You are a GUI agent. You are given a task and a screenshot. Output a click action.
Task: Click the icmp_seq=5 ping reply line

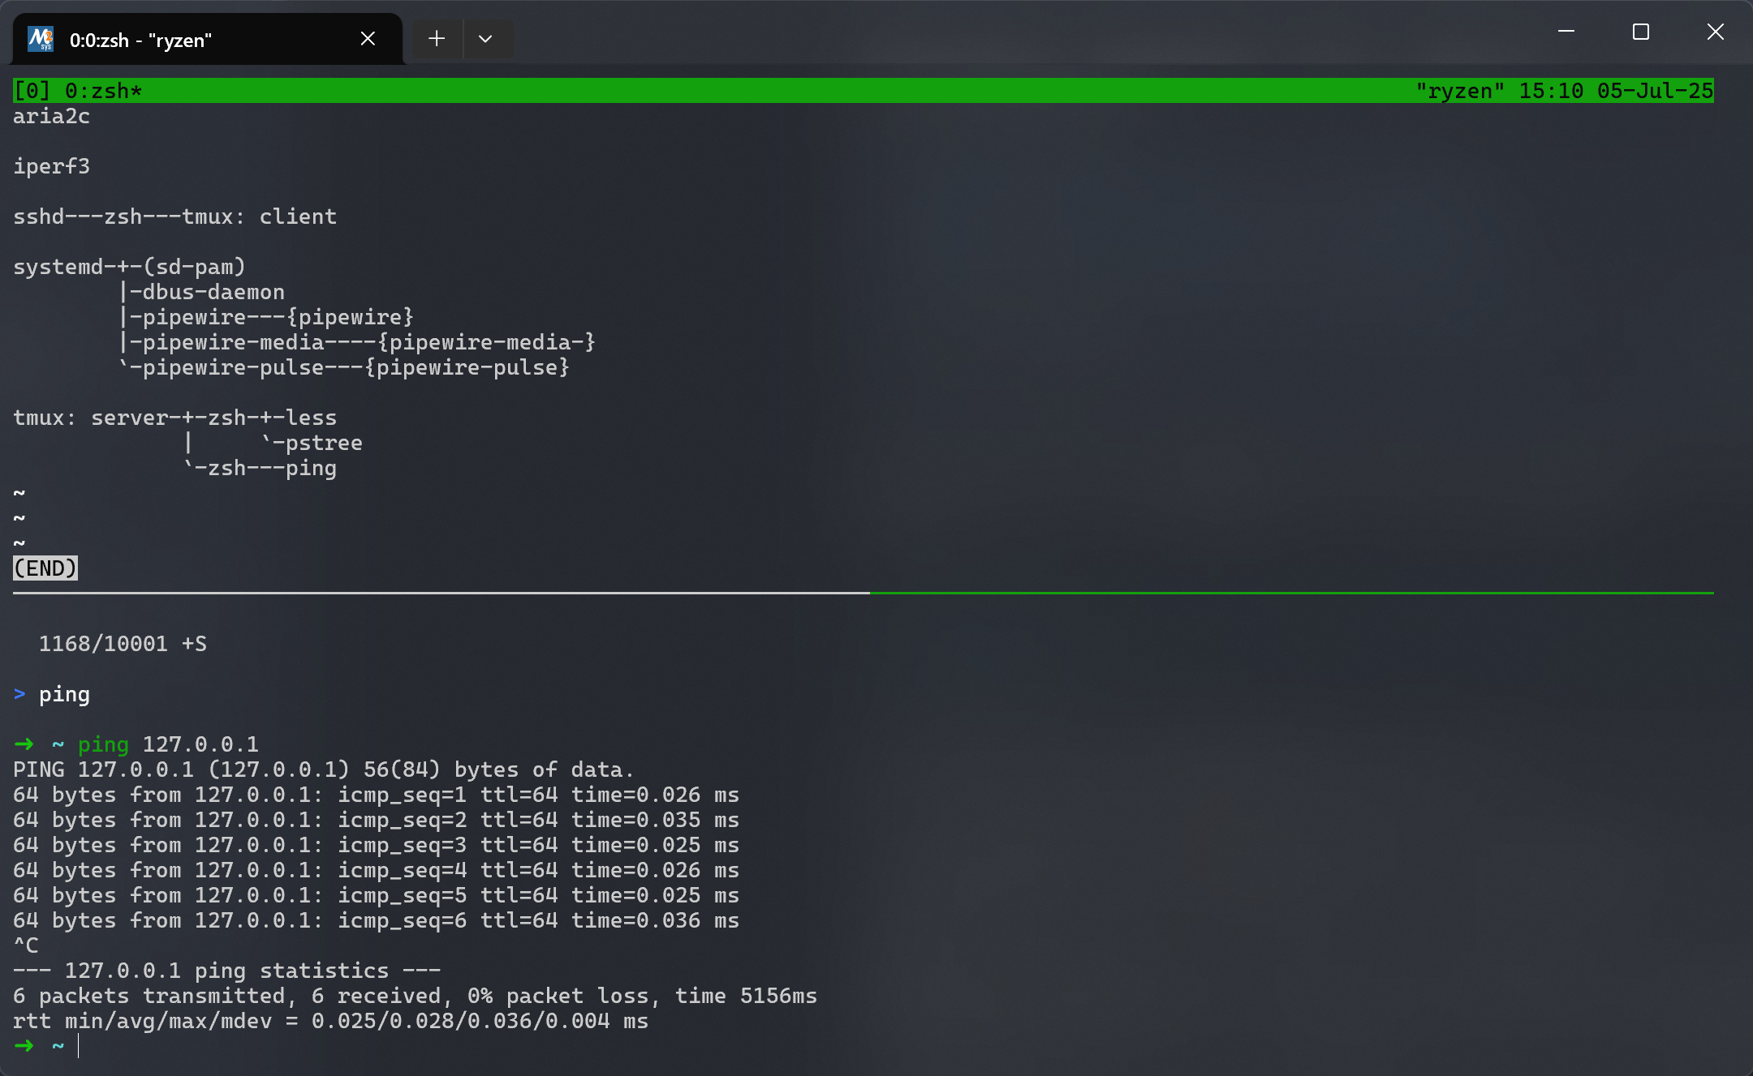click(x=376, y=895)
